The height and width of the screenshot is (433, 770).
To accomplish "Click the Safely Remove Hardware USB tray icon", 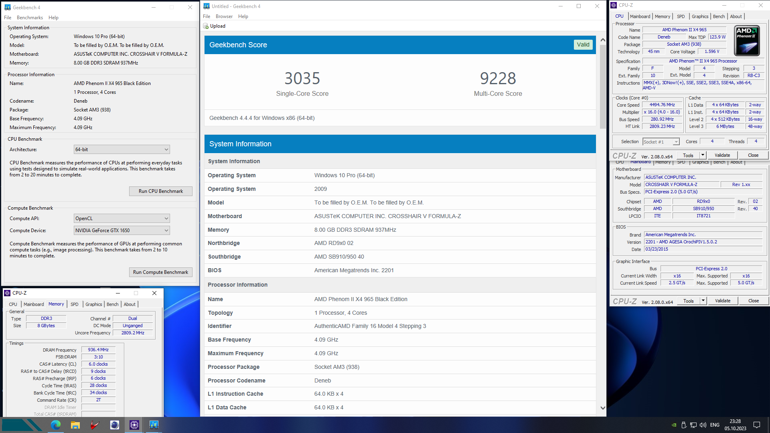I will click(684, 425).
